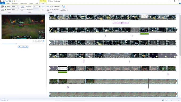Viewport: 181px width, 102px height.
Task: Click the Undo icon in quick access toolbar
Action: [x=6, y=1]
